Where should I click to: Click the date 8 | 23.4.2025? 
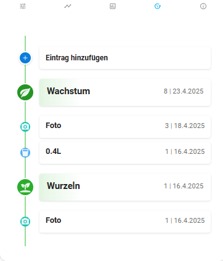tap(184, 91)
